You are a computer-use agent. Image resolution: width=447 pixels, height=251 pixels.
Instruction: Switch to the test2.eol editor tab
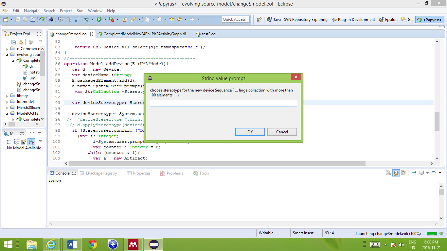(x=209, y=34)
